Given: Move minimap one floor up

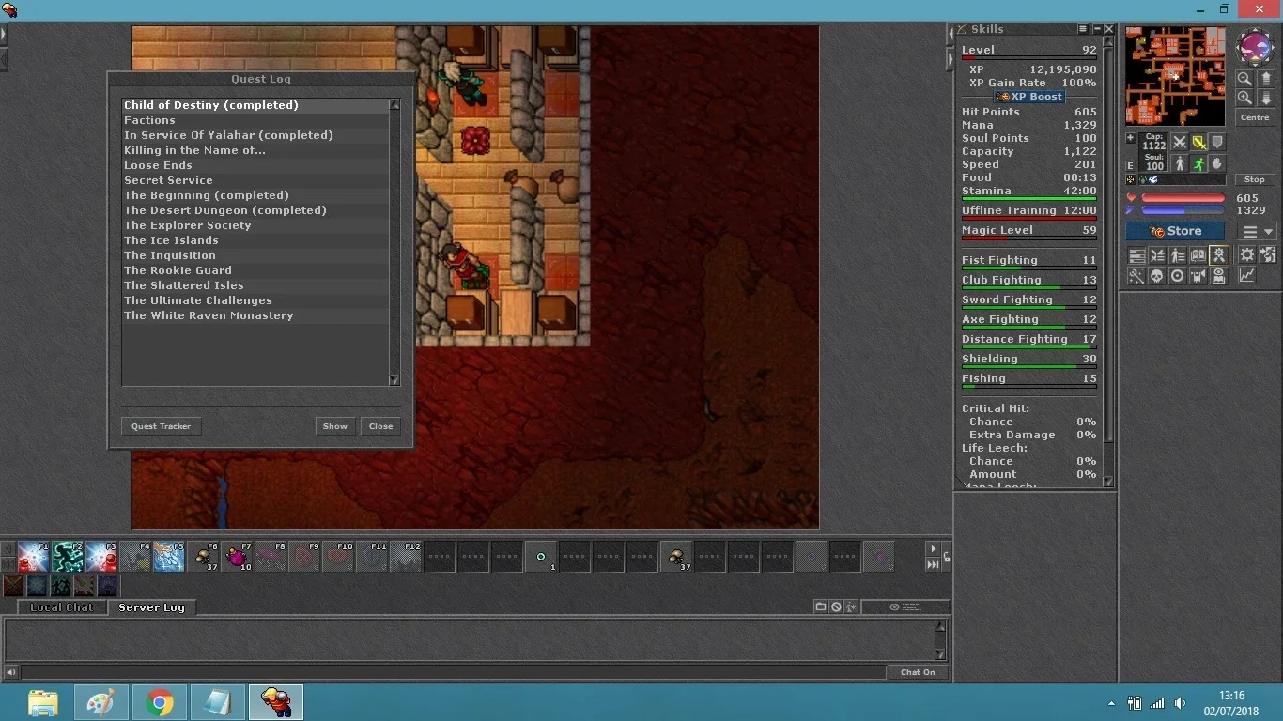Looking at the screenshot, I should click(x=1266, y=79).
